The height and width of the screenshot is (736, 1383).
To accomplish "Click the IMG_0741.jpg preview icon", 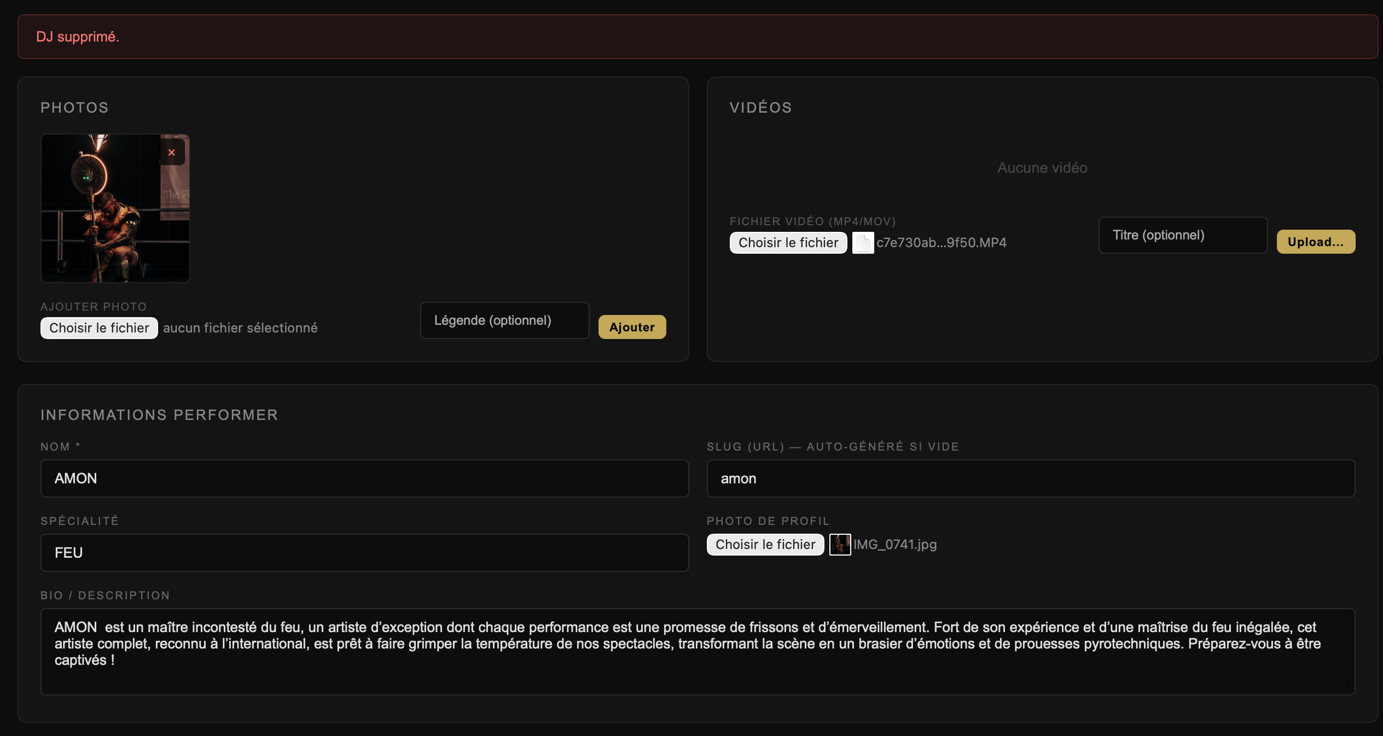I will [x=840, y=545].
